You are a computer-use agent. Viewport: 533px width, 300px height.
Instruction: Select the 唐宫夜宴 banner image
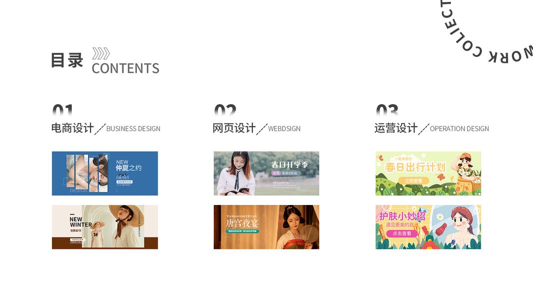(267, 227)
